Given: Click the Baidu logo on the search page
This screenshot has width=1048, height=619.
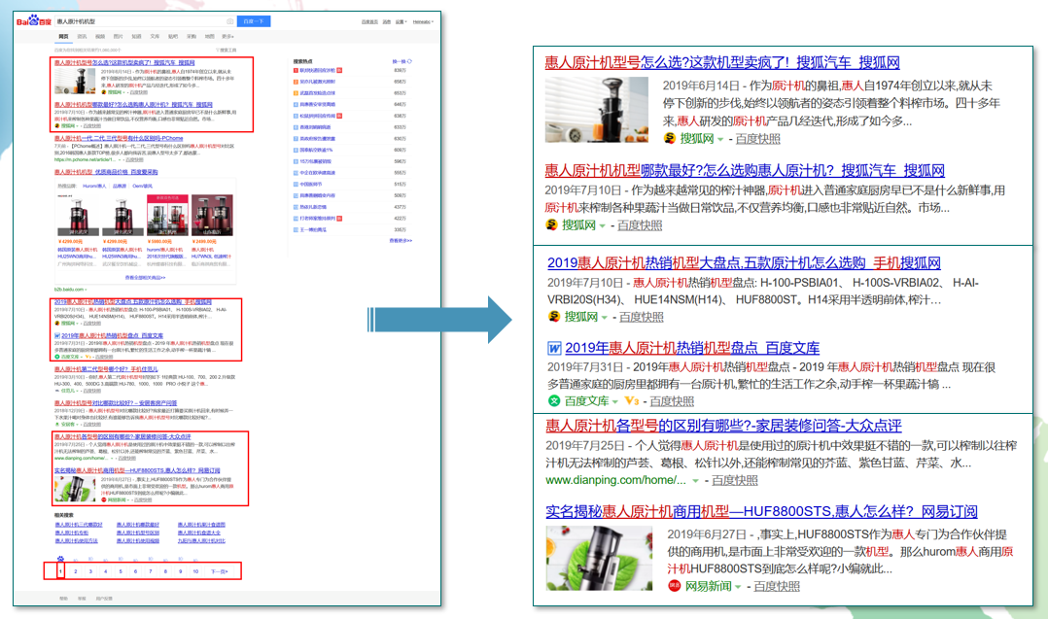Looking at the screenshot, I should [33, 20].
